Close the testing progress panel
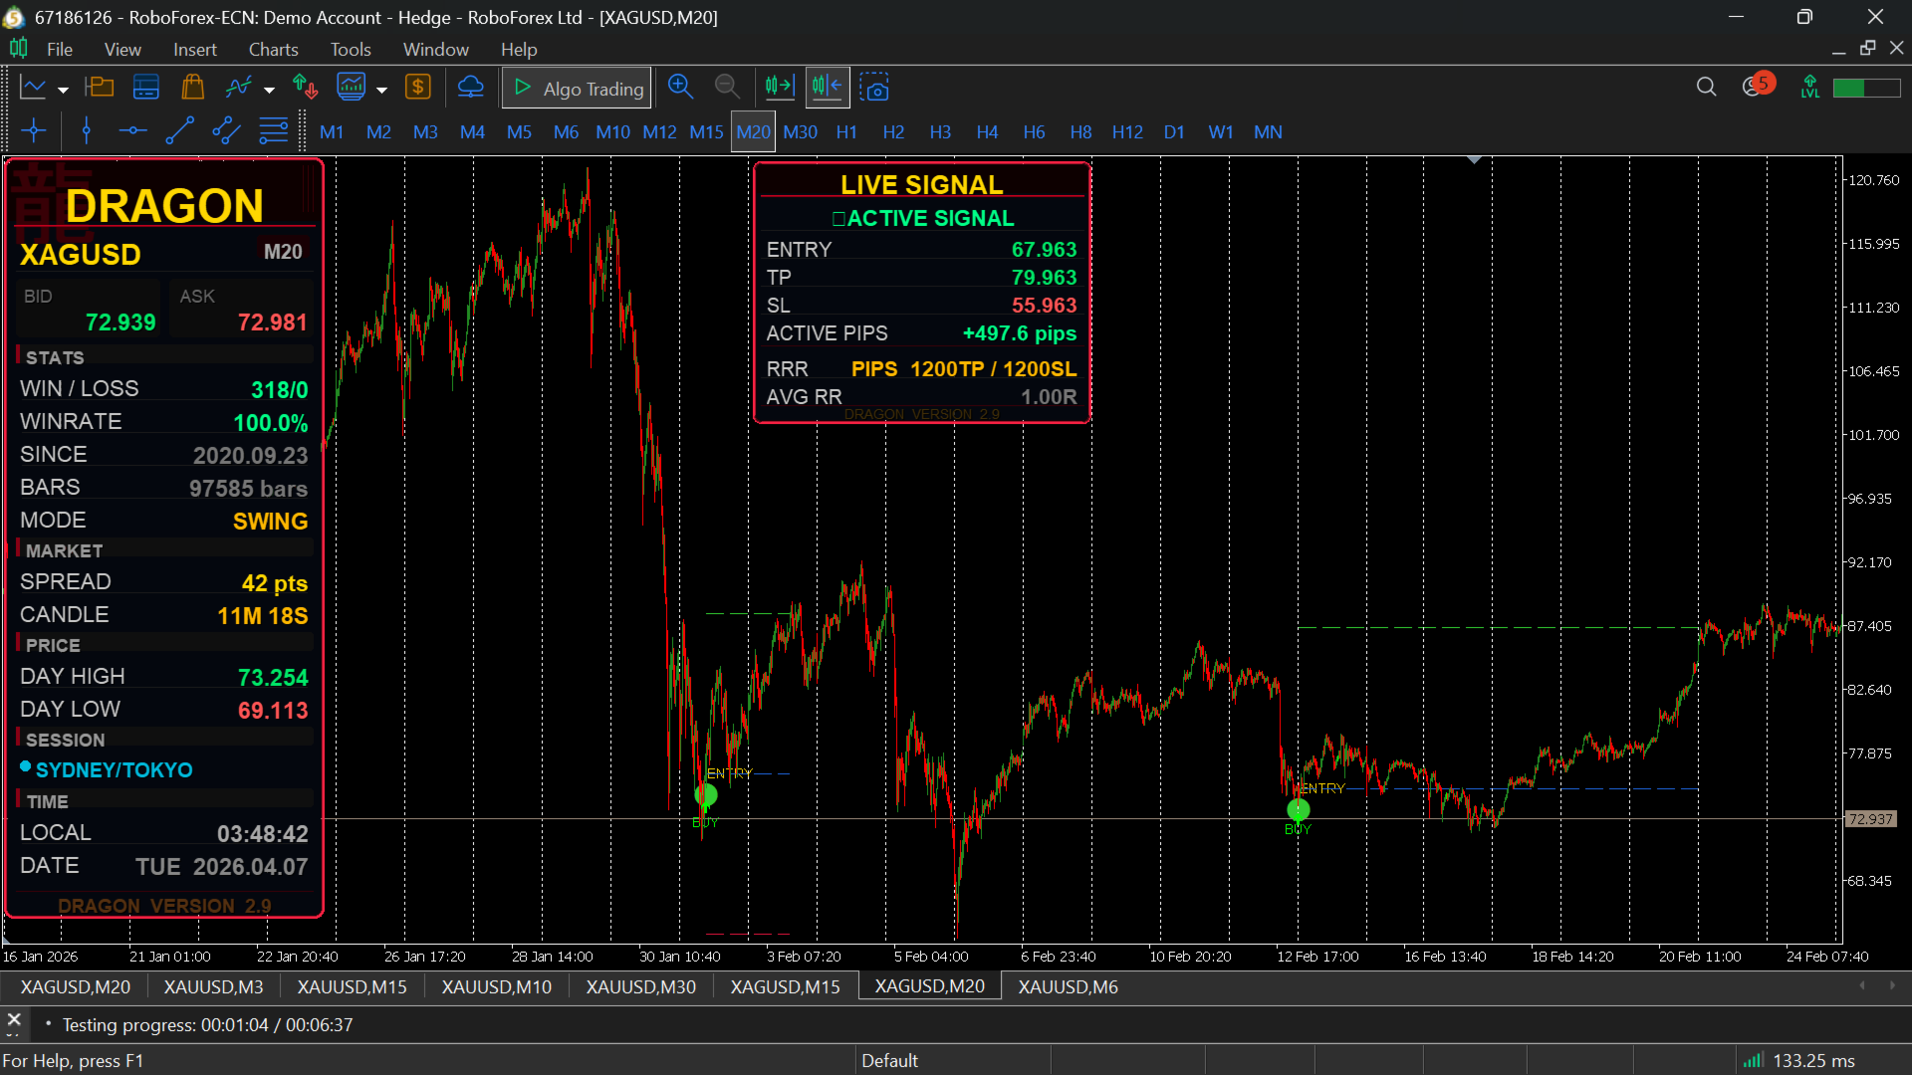The width and height of the screenshot is (1912, 1075). 14,1019
